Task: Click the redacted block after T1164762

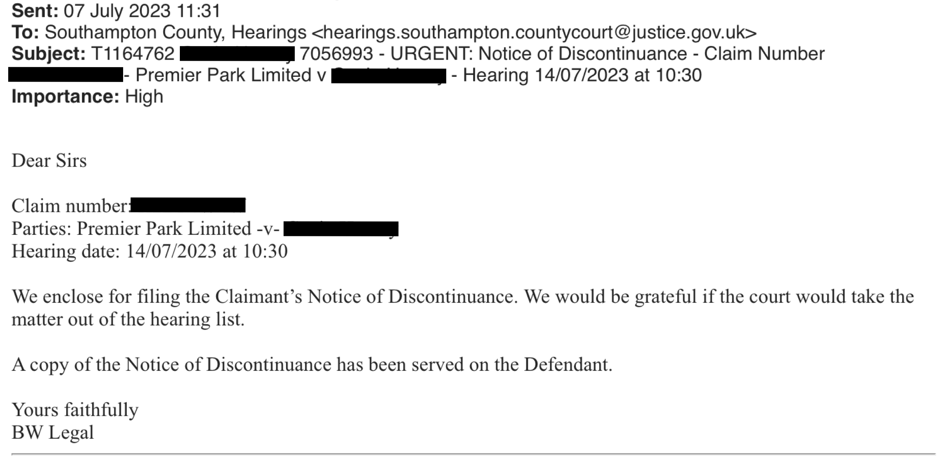Action: tap(237, 54)
